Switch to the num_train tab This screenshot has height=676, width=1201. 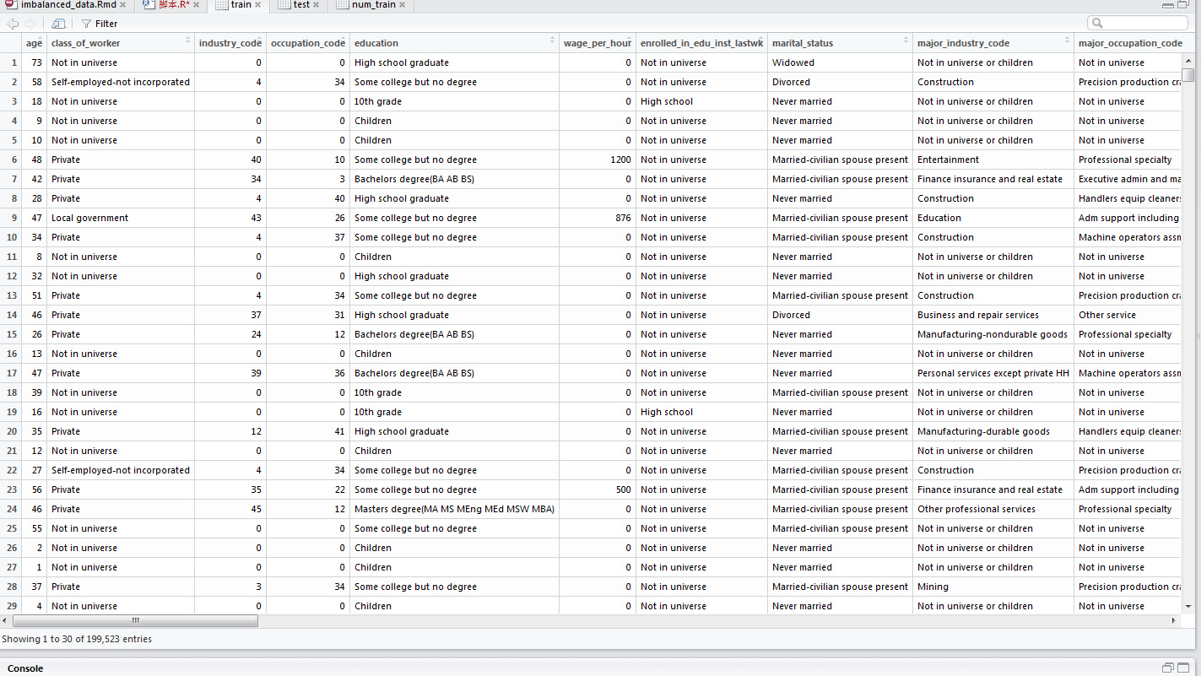(371, 5)
